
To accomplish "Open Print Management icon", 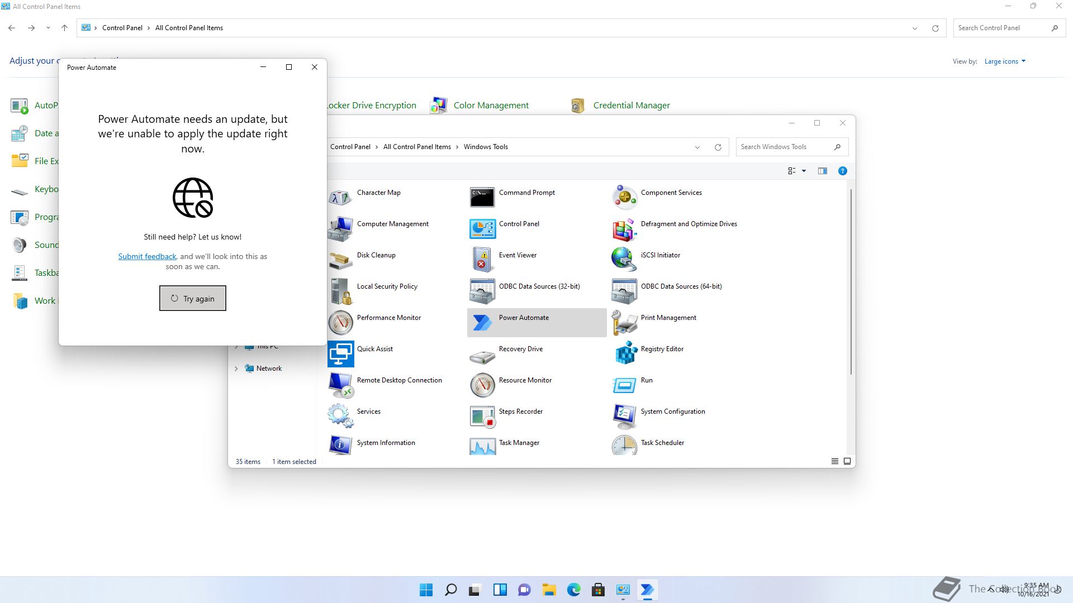I will (624, 322).
